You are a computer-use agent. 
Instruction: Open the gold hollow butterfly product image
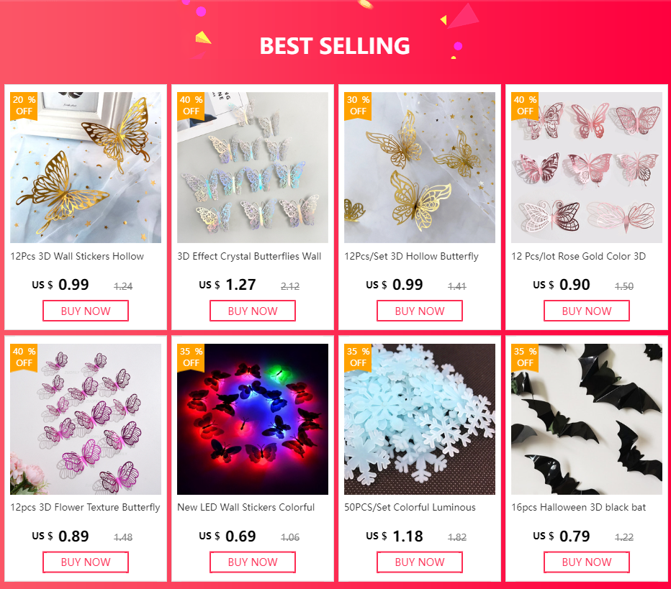[420, 168]
